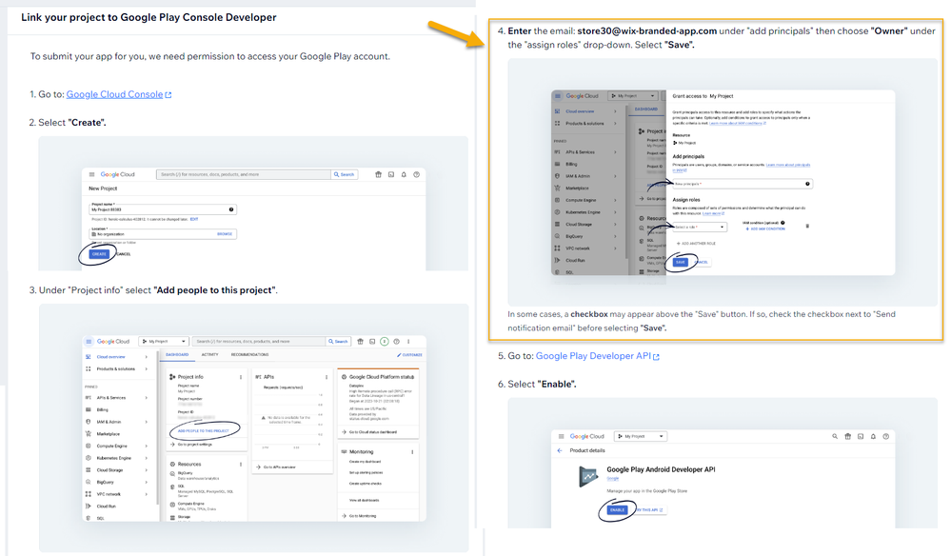Screen dimensions: 951x556
Task: Click the hamburger menu in Developer API image
Action: [x=561, y=437]
